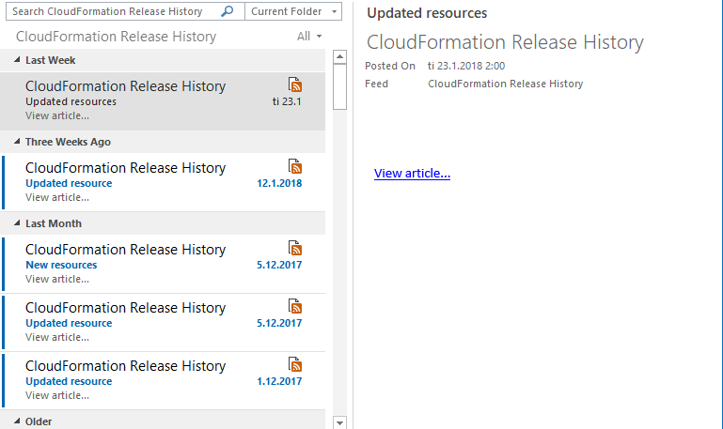Select the Updated resource item dated 12.1.2018
This screenshot has height=429, width=723.
pos(163,182)
